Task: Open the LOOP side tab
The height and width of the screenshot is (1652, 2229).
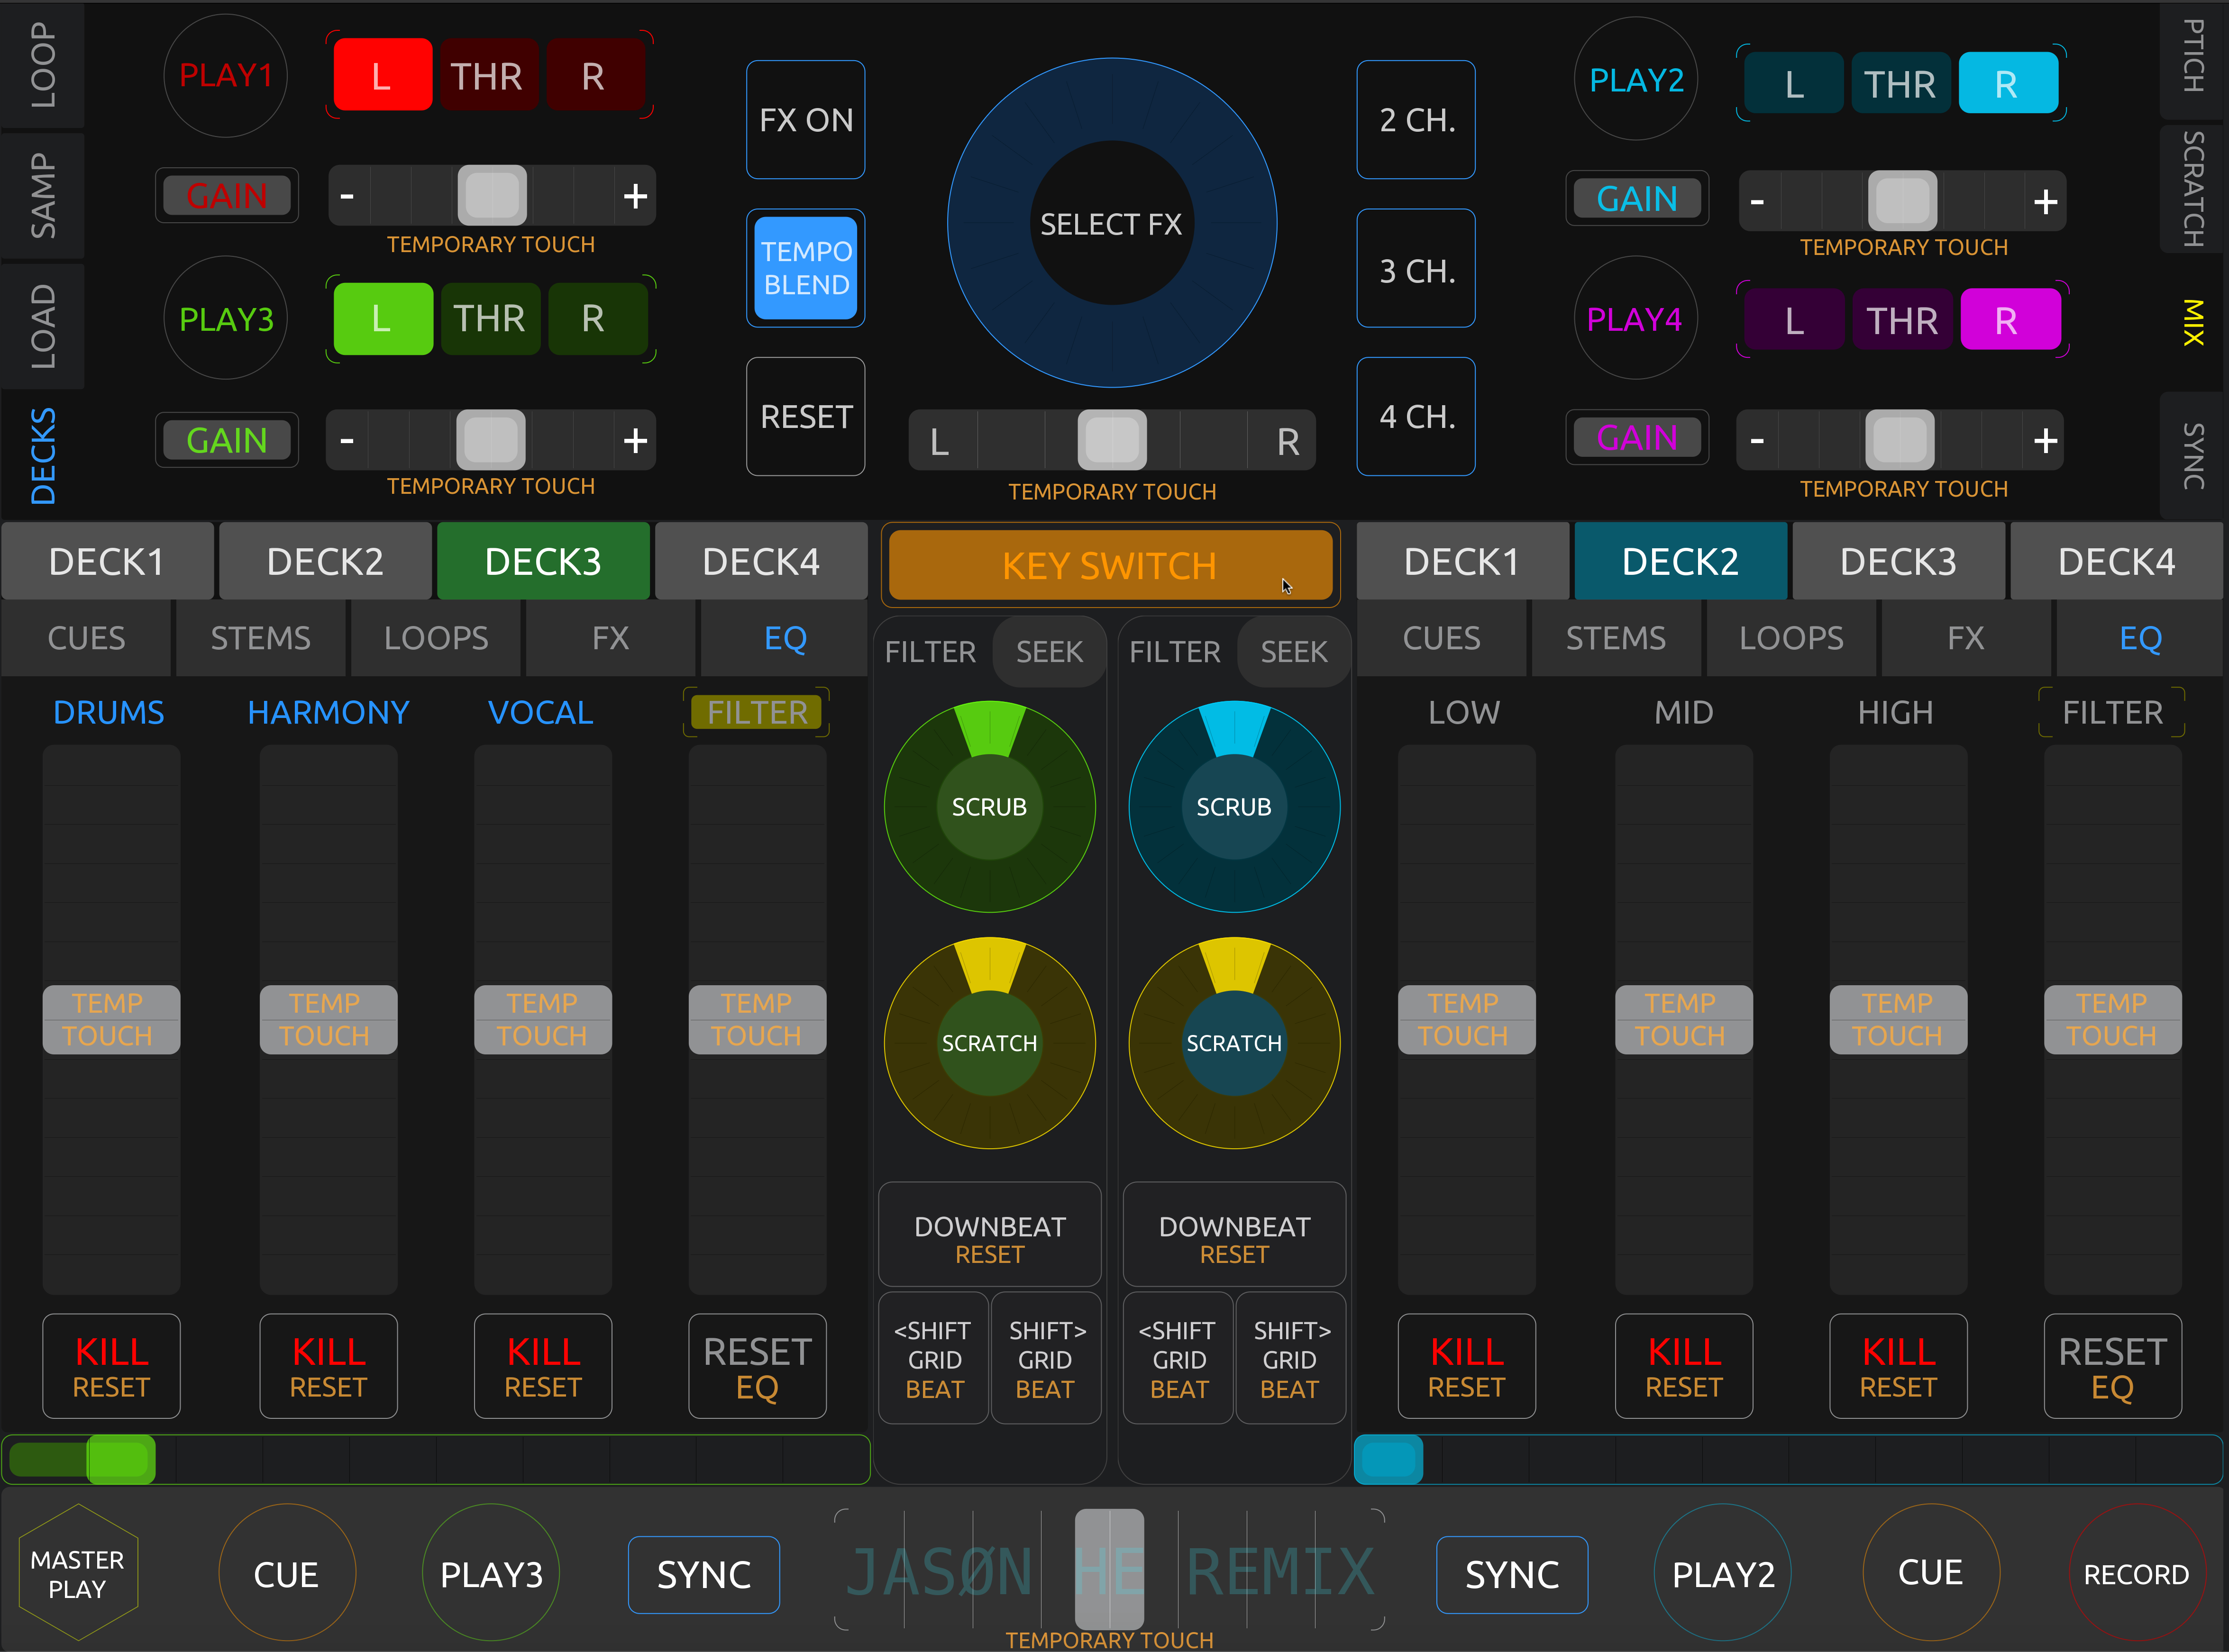Action: click(x=42, y=65)
